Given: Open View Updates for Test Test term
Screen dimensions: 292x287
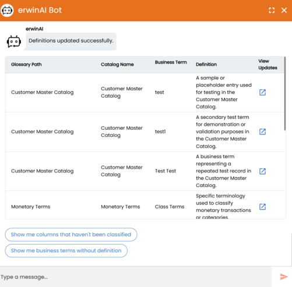Looking at the screenshot, I should (x=262, y=171).
